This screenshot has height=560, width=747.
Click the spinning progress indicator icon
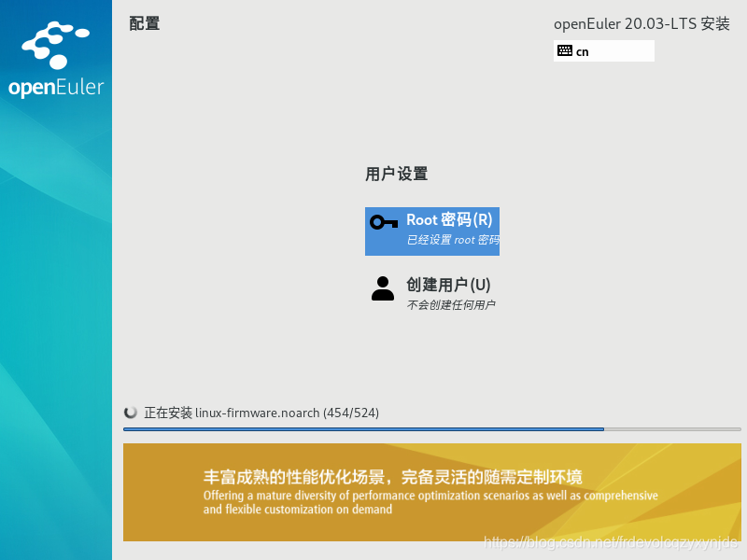tap(132, 413)
